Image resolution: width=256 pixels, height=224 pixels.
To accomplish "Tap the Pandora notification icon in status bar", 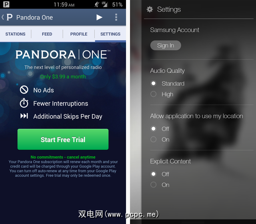I will [6, 4].
